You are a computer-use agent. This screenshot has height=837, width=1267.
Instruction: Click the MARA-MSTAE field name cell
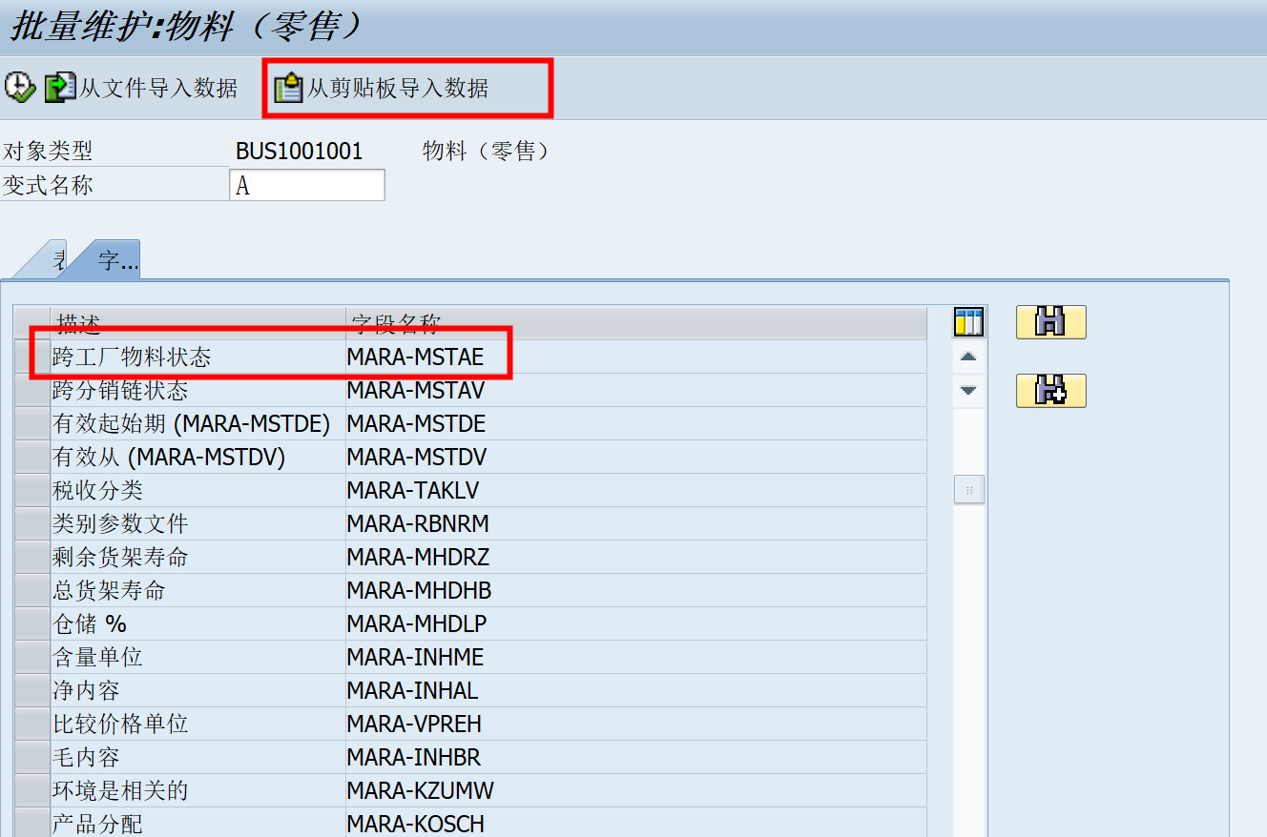635,357
